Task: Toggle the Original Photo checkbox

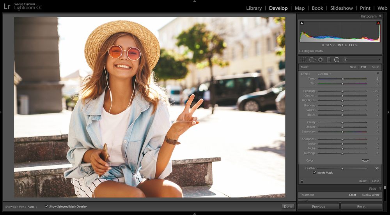Action: coord(301,51)
